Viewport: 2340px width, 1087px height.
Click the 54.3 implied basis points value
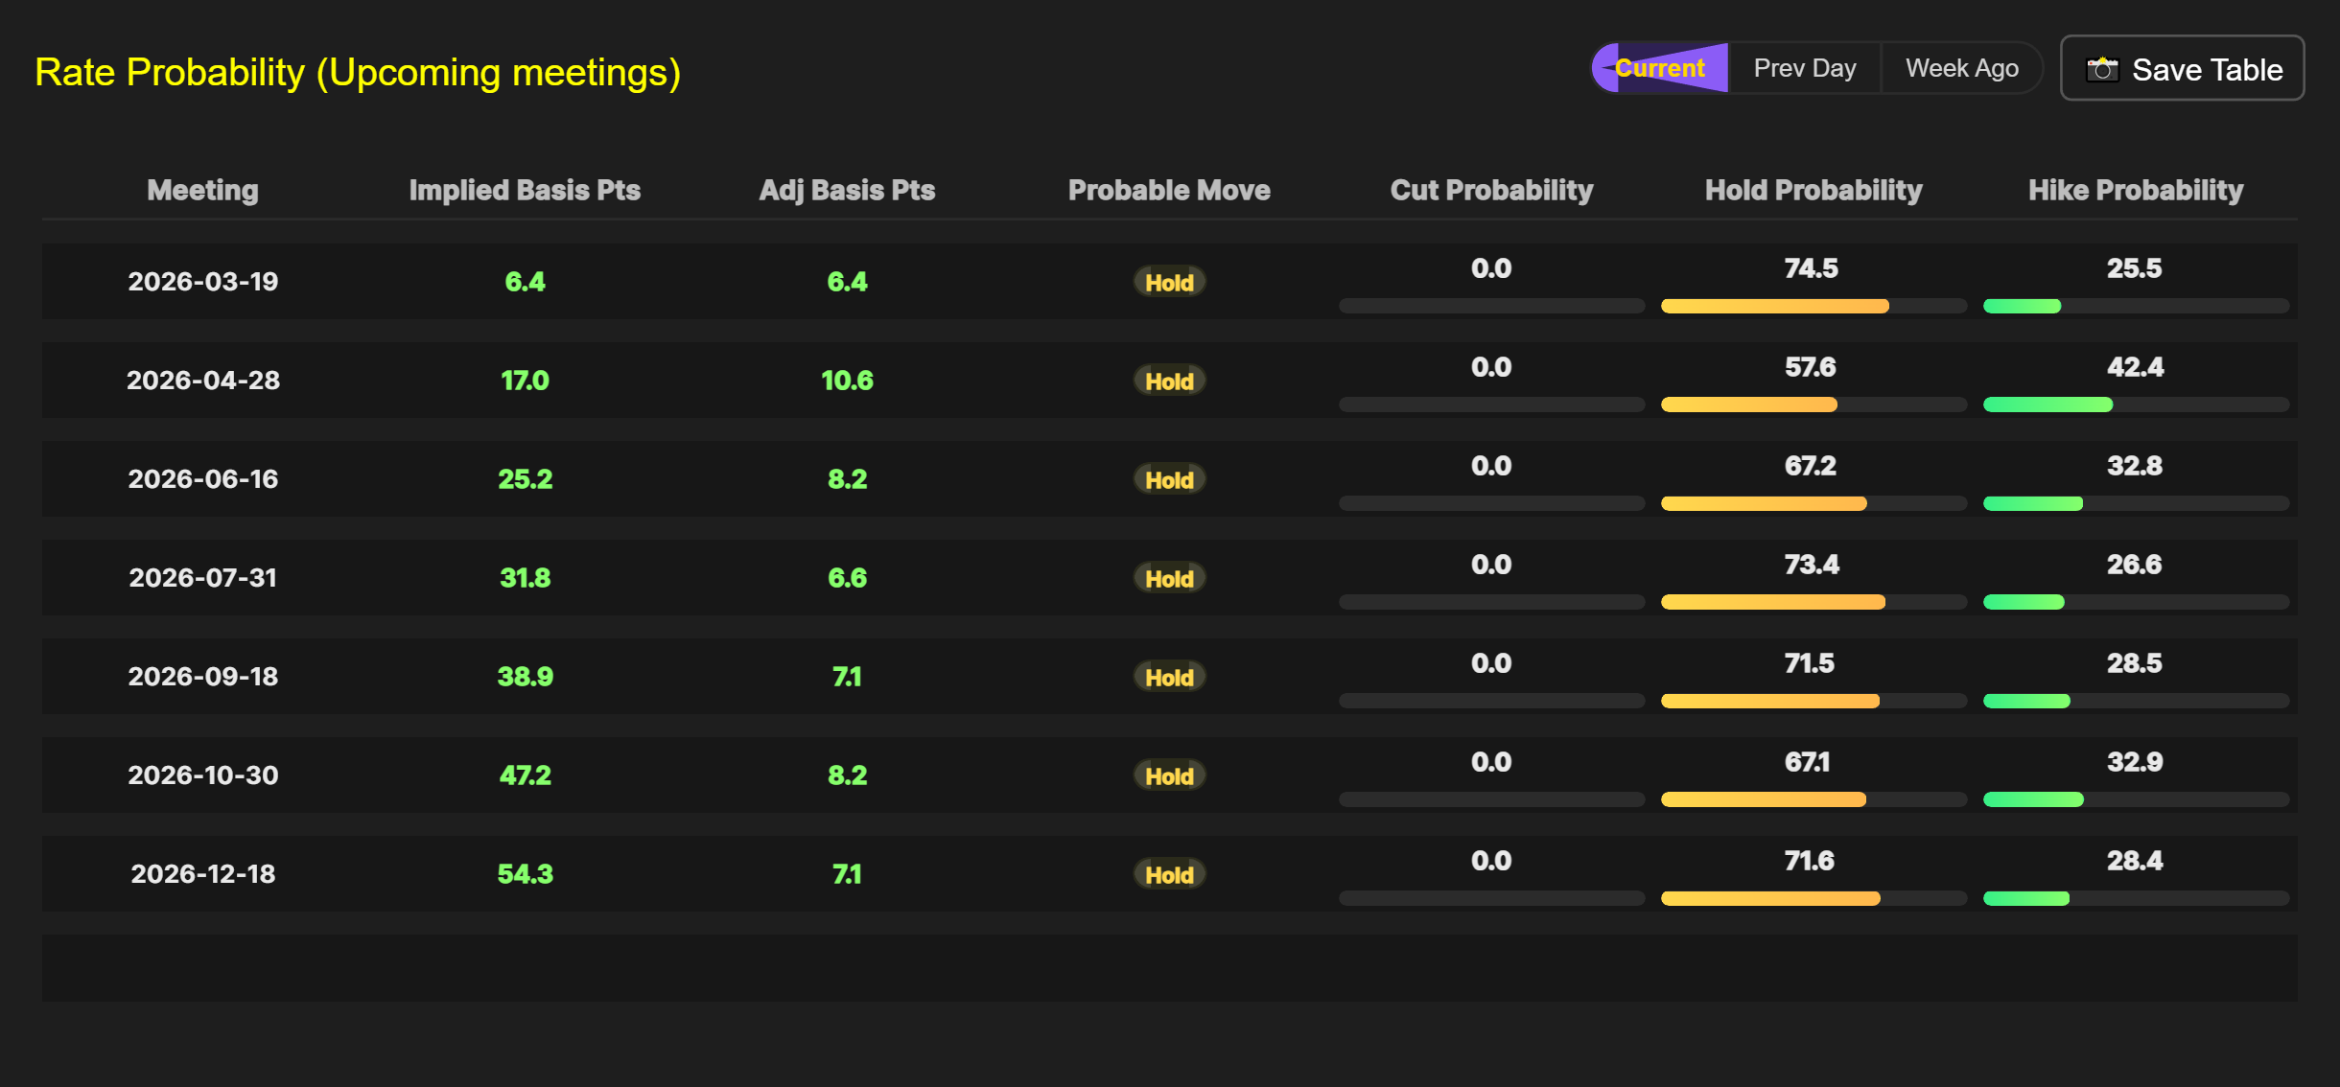pos(525,874)
